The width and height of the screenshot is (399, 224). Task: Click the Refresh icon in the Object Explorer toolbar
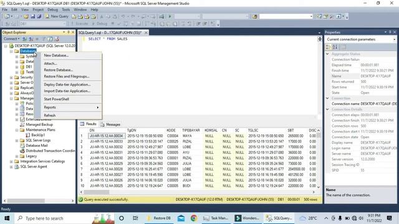point(50,39)
